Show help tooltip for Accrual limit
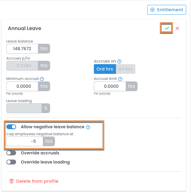Image resolution: width=191 pixels, height=193 pixels. 120,79
